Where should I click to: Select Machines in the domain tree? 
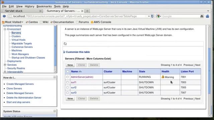[17, 50]
